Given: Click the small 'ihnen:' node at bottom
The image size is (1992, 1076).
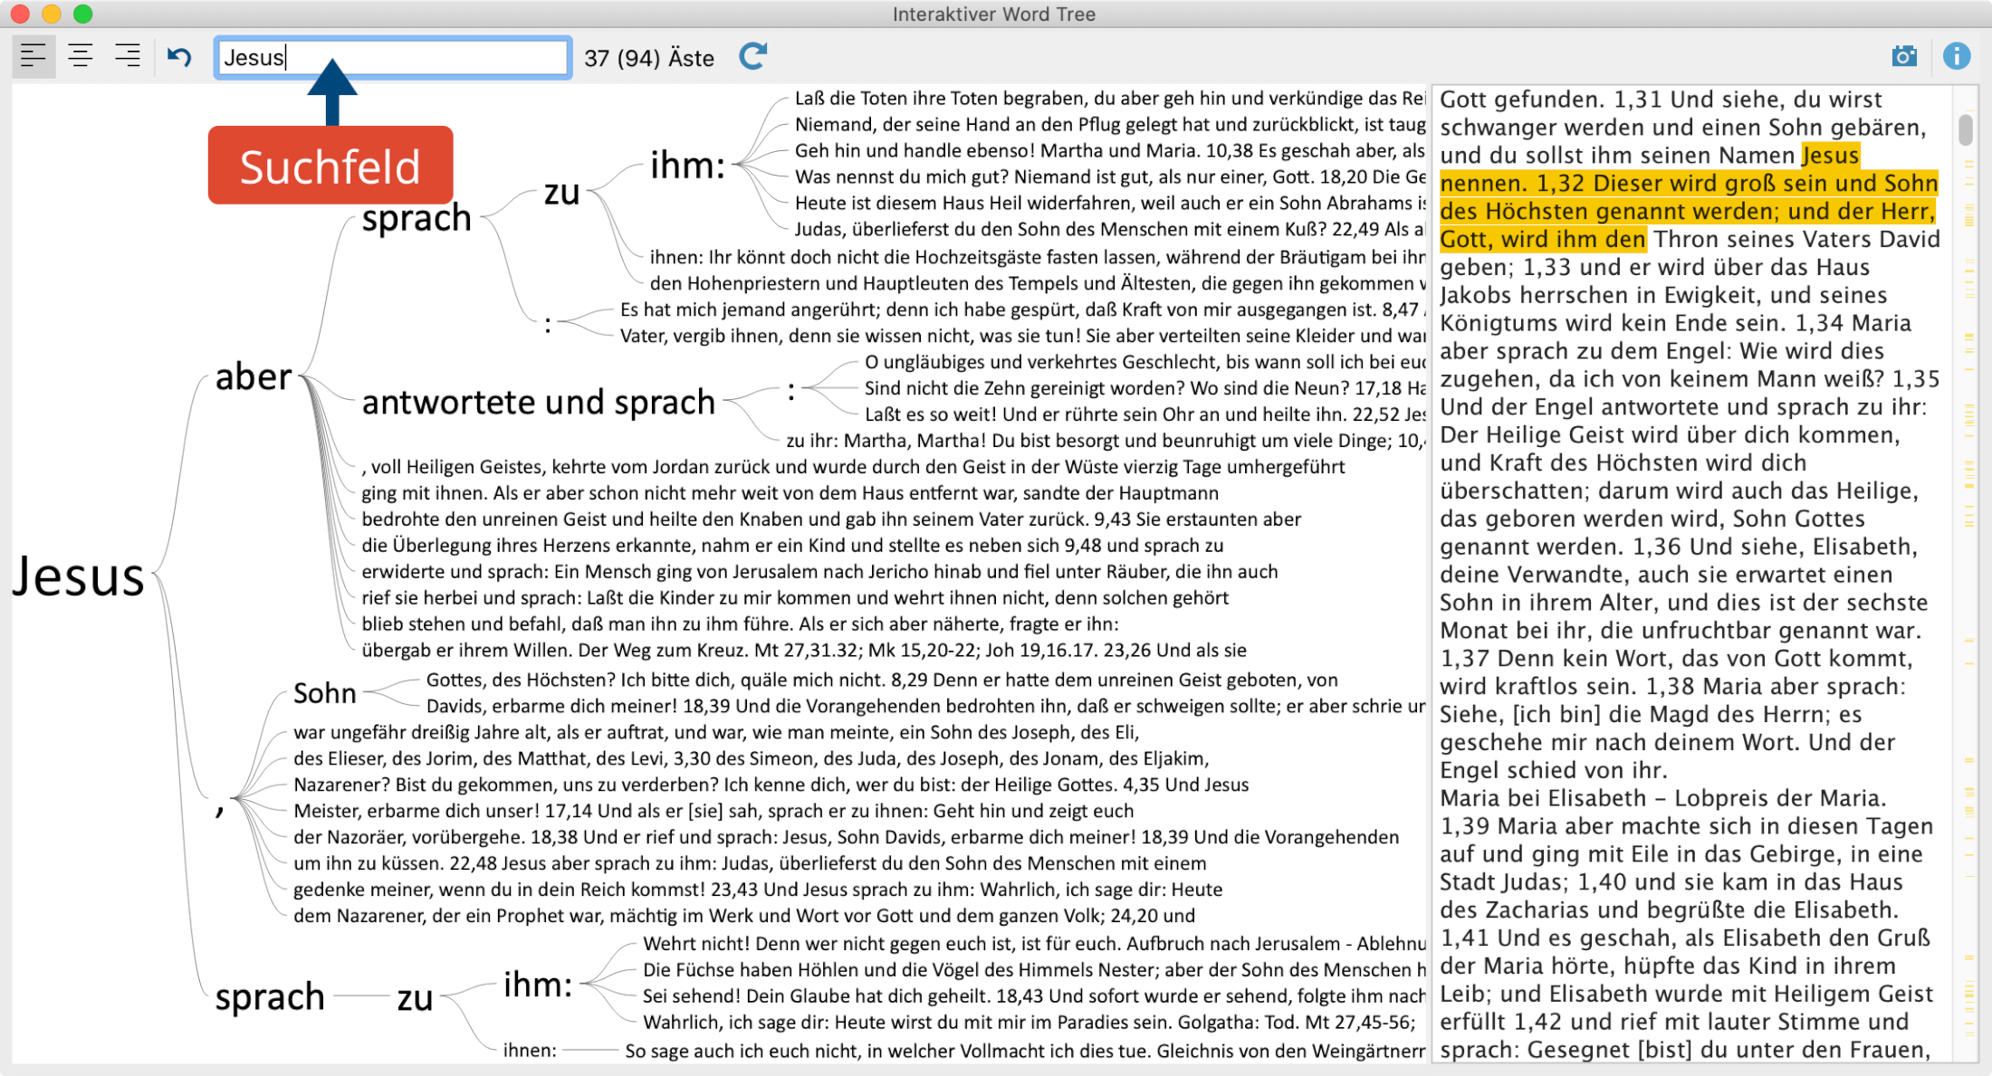Looking at the screenshot, I should pos(530,1050).
